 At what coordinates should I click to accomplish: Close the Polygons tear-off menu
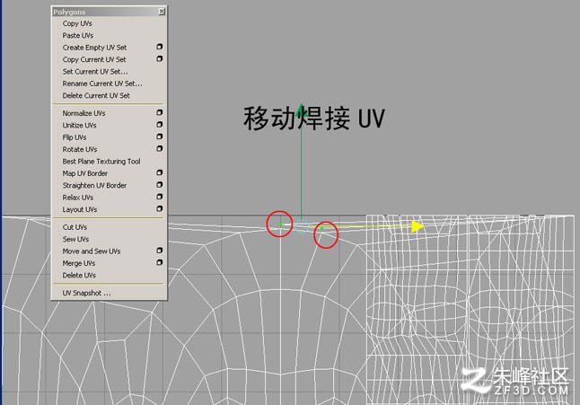(162, 12)
